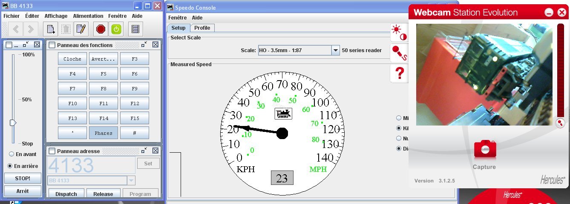Click the next throttle arrow in BB 4133 toolbar

tap(30, 29)
